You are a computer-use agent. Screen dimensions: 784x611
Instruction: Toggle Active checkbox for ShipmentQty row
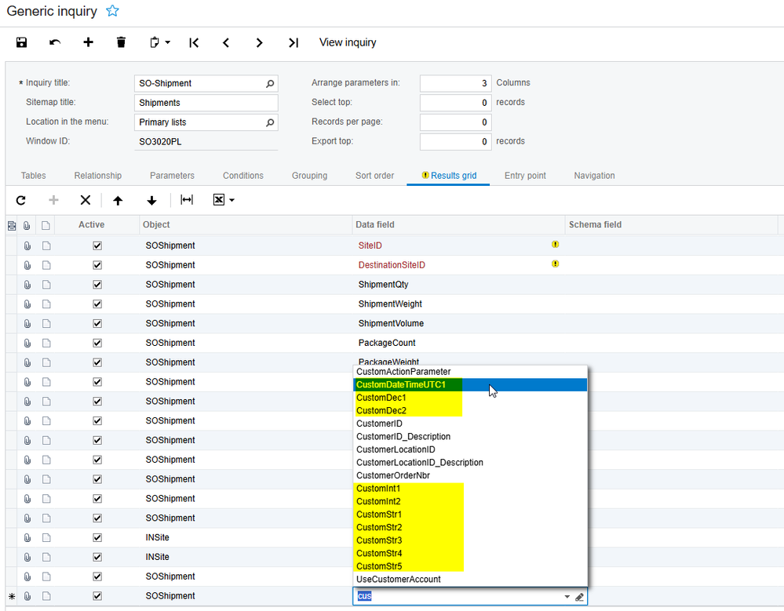[x=97, y=285]
